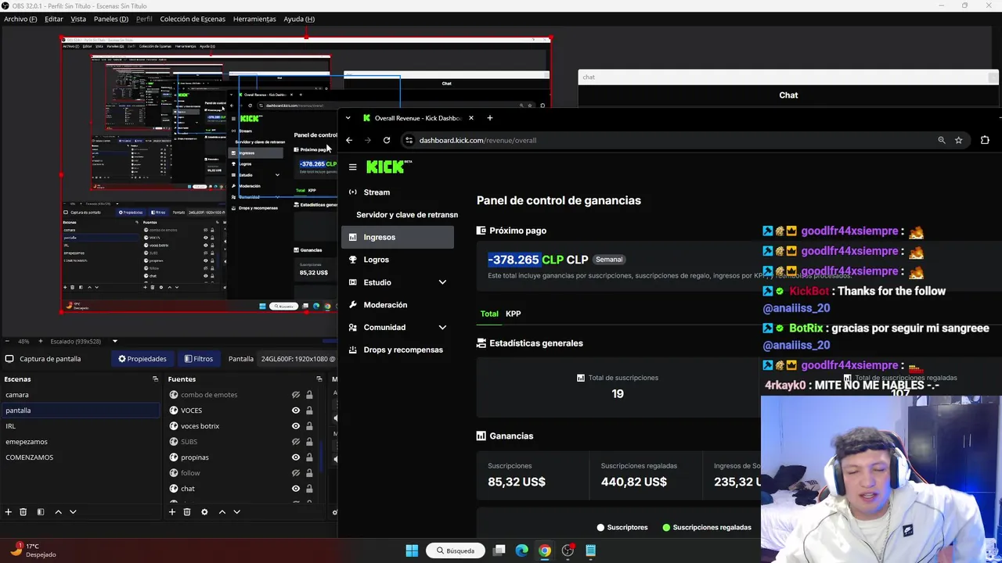Hide the voces botrix source
Image resolution: width=1002 pixels, height=563 pixels.
pyautogui.click(x=296, y=426)
